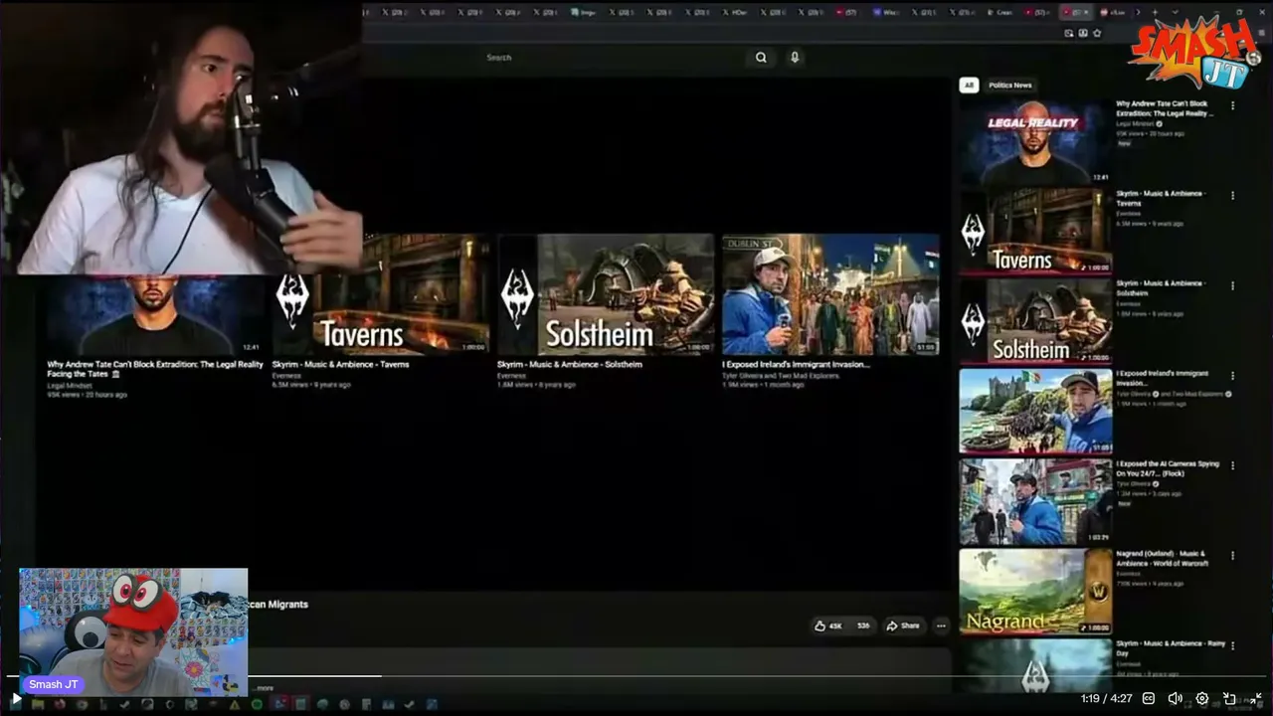The image size is (1273, 716).
Task: Open options for Skyrim Rainy Day video
Action: (1233, 645)
